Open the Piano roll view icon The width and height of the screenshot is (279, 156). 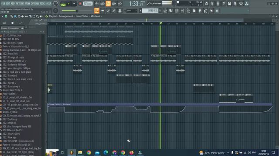[171, 11]
